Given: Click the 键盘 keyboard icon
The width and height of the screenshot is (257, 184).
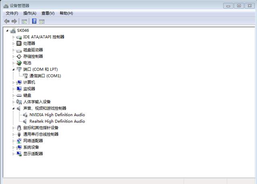Looking at the screenshot, I should (19, 95).
